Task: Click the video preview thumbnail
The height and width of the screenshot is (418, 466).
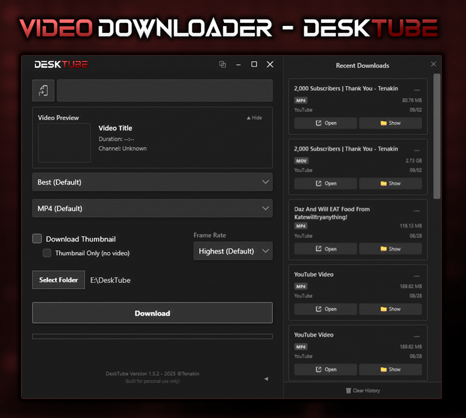Action: point(64,143)
